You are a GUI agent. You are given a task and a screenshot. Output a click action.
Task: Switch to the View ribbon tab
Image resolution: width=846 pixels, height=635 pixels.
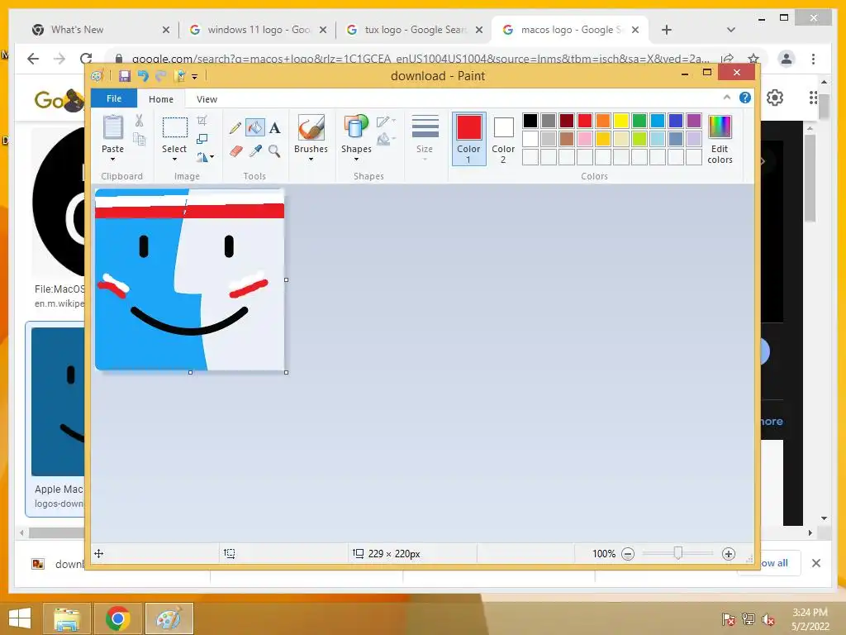(x=207, y=99)
